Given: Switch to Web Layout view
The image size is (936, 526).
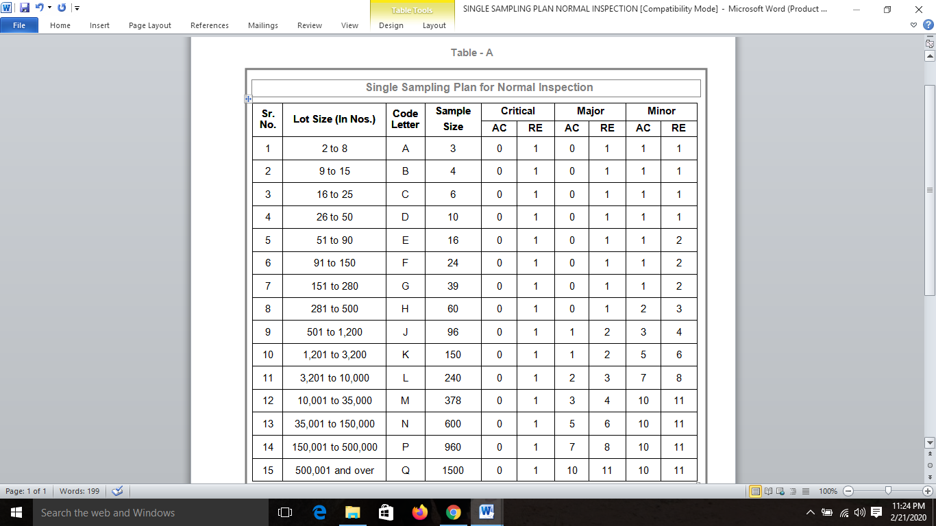Looking at the screenshot, I should tap(780, 491).
